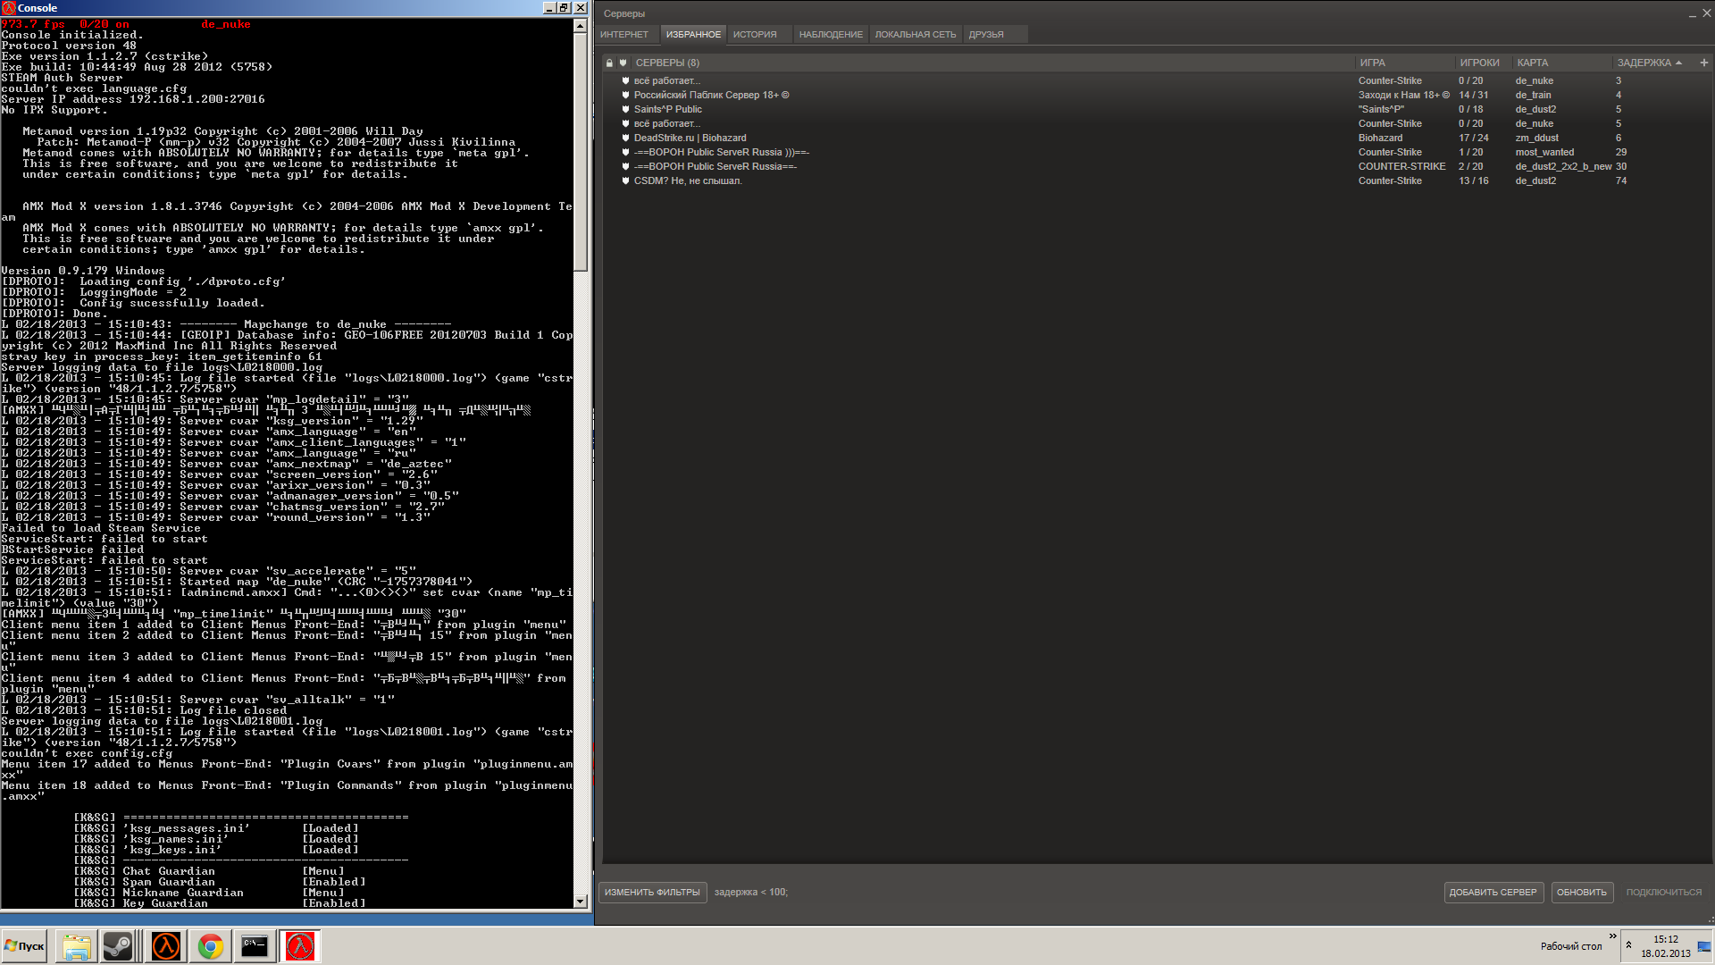Click the add column plus icon
The height and width of the screenshot is (965, 1715).
1704,63
